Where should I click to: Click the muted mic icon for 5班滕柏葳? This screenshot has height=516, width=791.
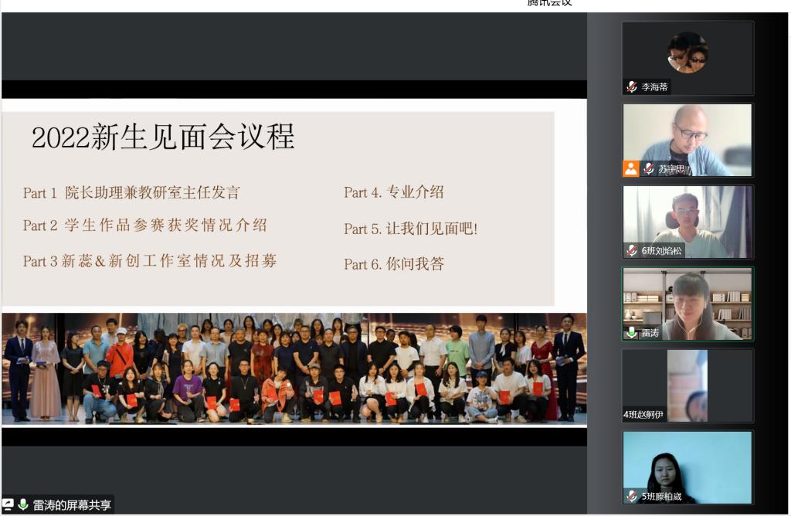coord(632,496)
